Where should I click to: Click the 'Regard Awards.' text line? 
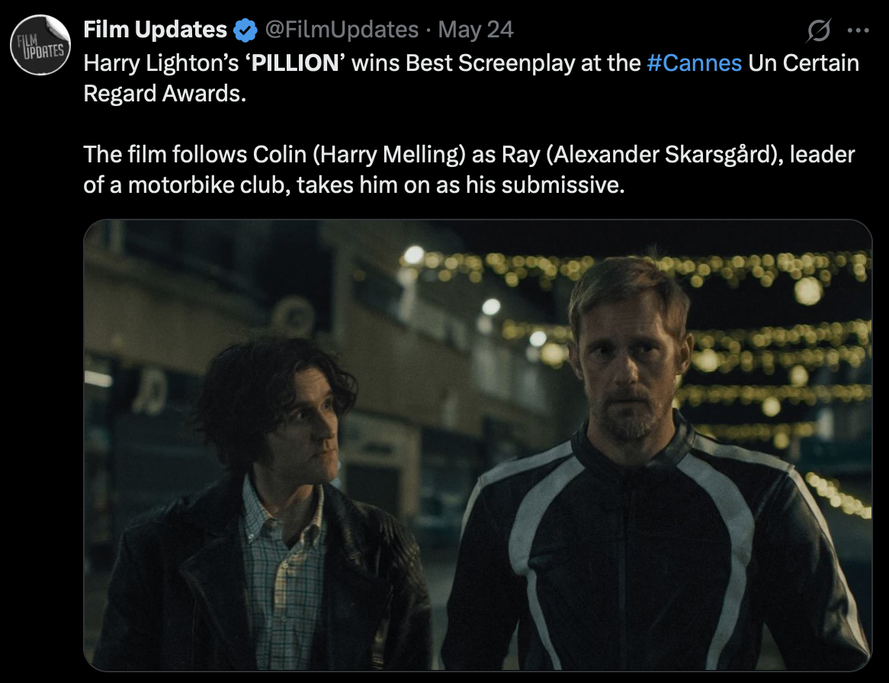(x=165, y=94)
